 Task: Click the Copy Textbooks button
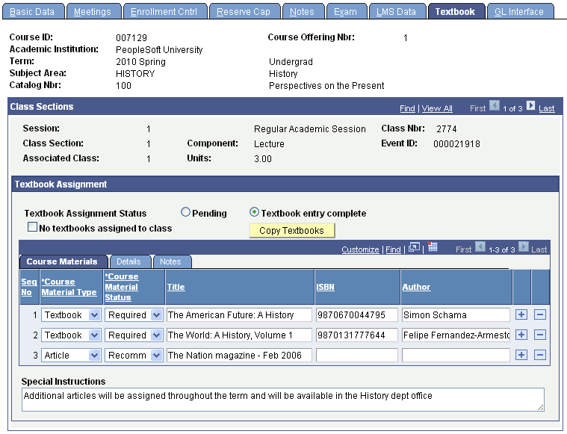coord(292,230)
